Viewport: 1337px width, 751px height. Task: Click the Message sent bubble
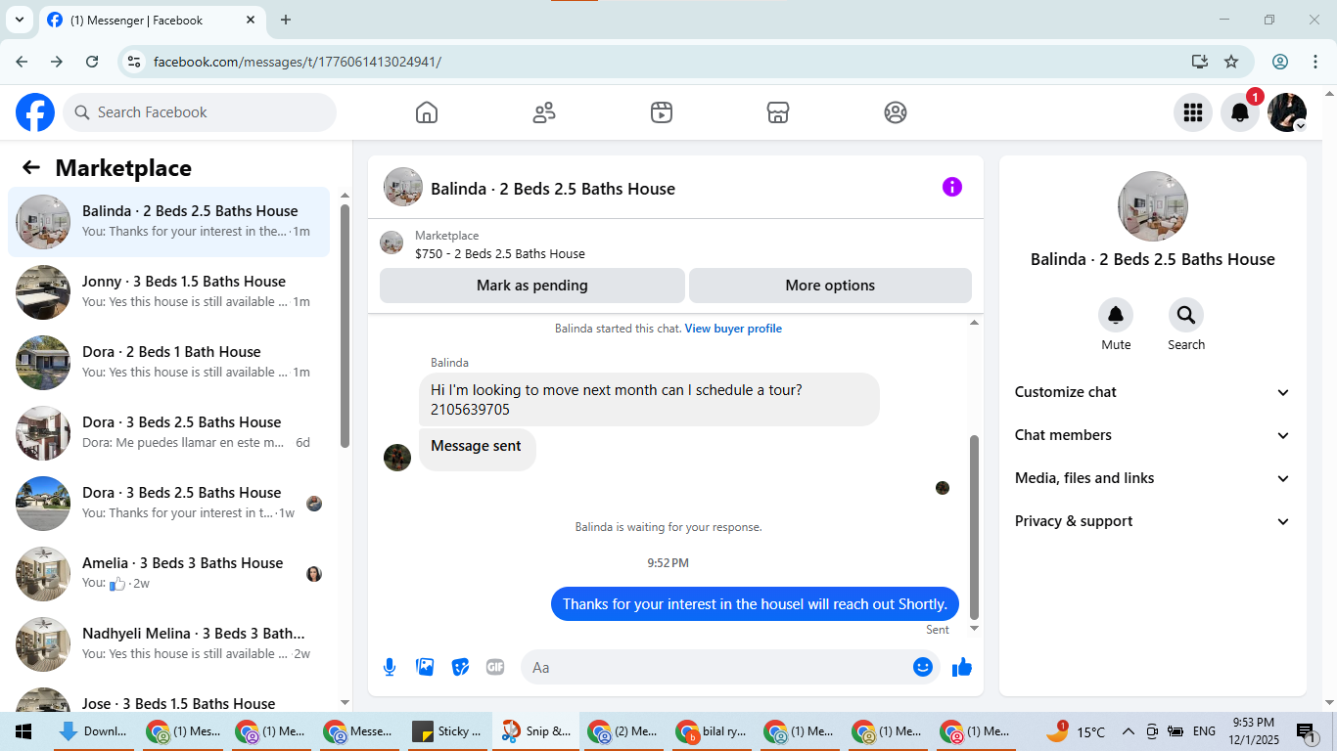pos(477,449)
